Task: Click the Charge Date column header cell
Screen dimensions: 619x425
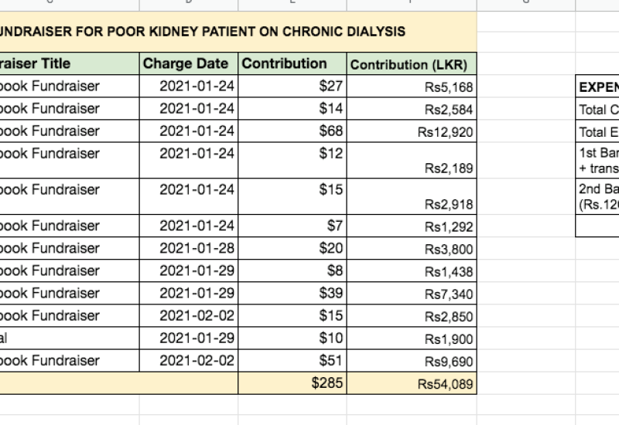Action: tap(189, 63)
